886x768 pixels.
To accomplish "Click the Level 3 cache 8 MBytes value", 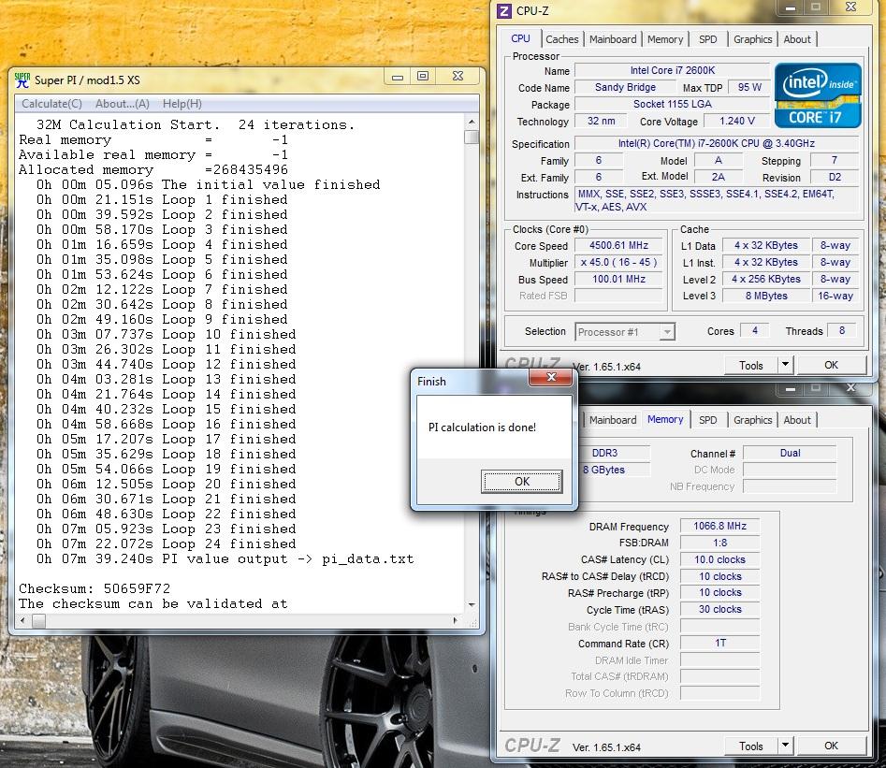I will [765, 296].
